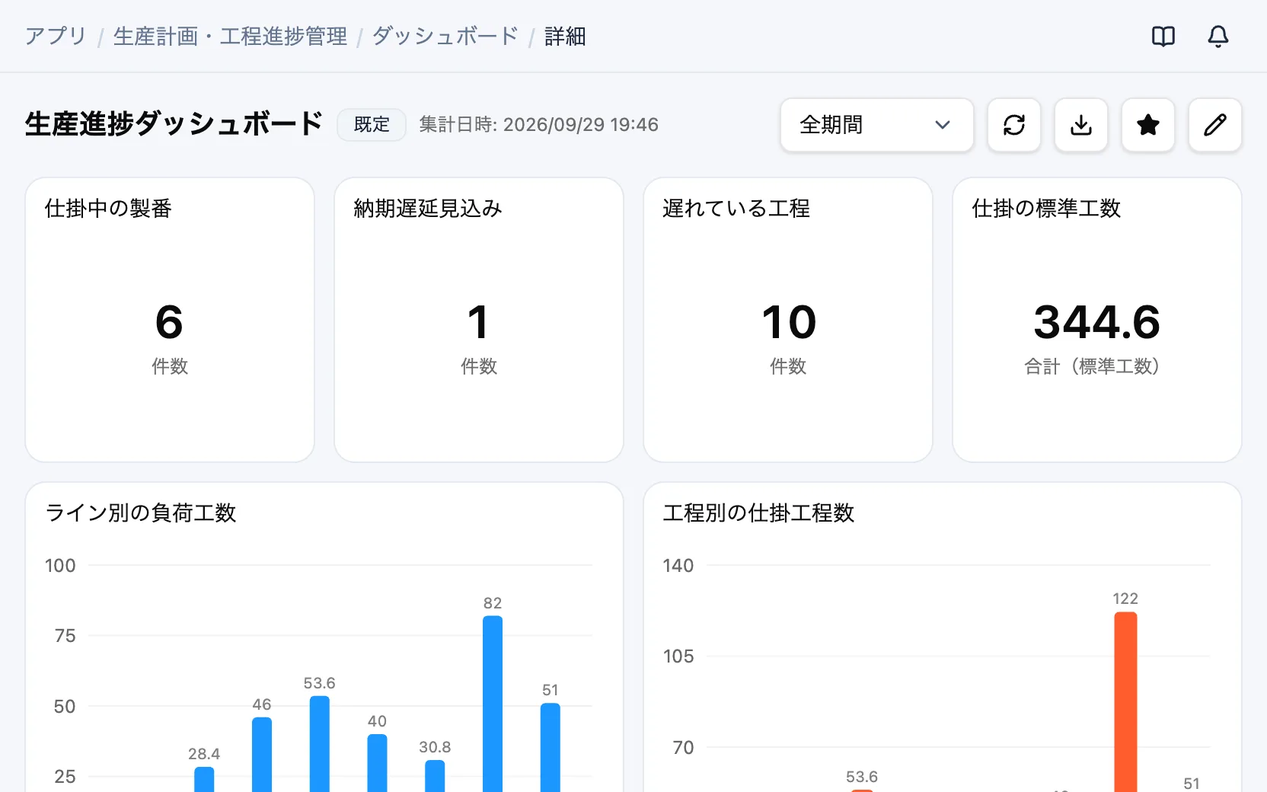The width and height of the screenshot is (1267, 792).
Task: Select the blue bar labeled 82
Action: 493,704
